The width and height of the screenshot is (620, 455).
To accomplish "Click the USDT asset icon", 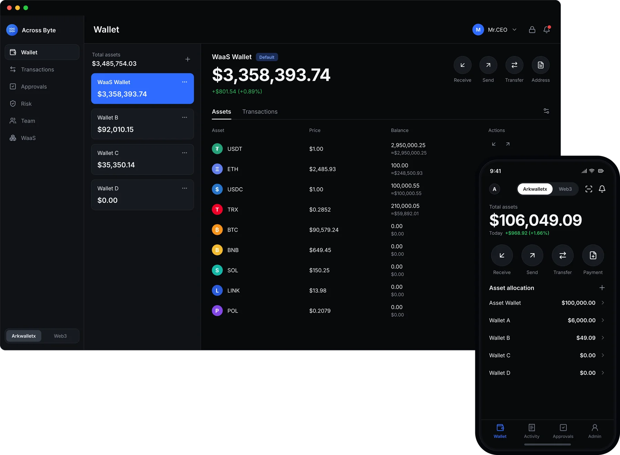I will click(217, 149).
